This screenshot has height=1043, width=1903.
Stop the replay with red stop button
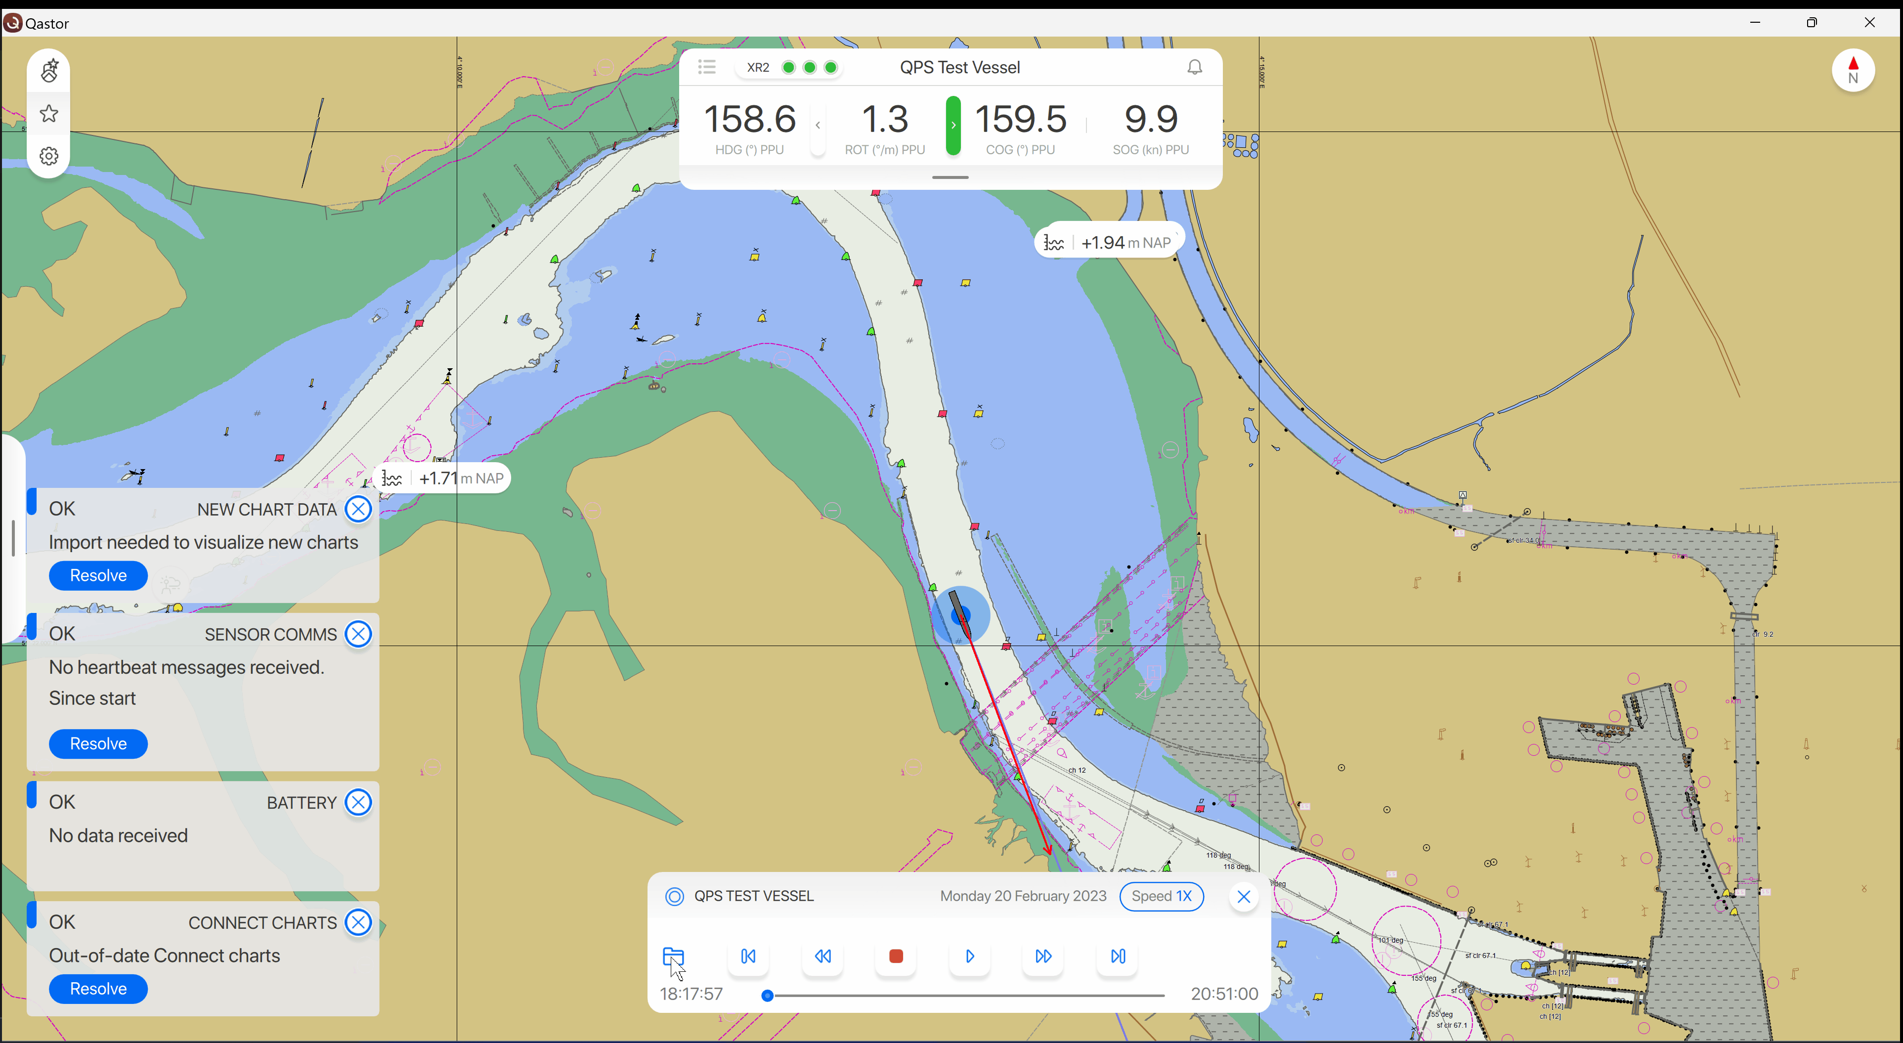point(895,956)
